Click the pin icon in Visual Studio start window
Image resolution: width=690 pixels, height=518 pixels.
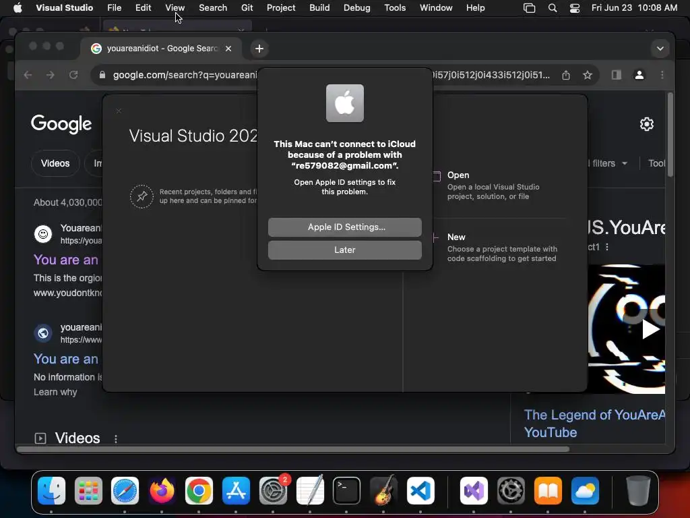142,196
